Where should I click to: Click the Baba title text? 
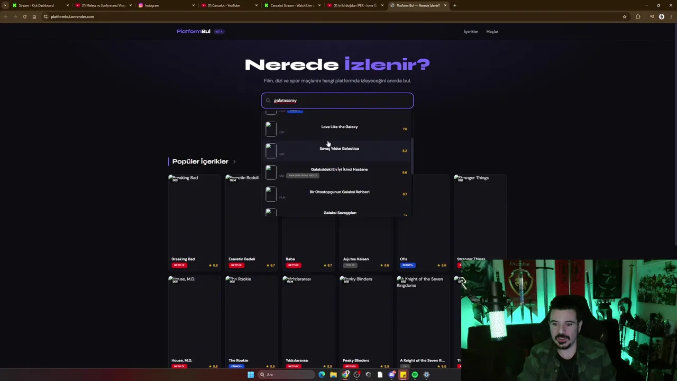290,259
